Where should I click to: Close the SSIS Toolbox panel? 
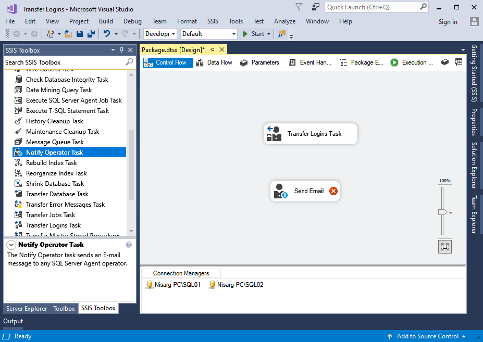click(130, 50)
